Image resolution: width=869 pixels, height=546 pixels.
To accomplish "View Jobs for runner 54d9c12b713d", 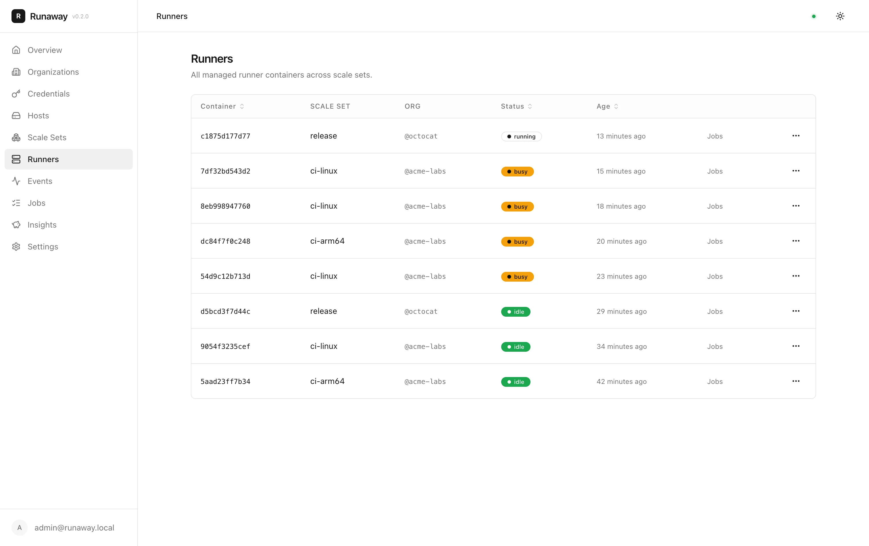I will pyautogui.click(x=715, y=276).
